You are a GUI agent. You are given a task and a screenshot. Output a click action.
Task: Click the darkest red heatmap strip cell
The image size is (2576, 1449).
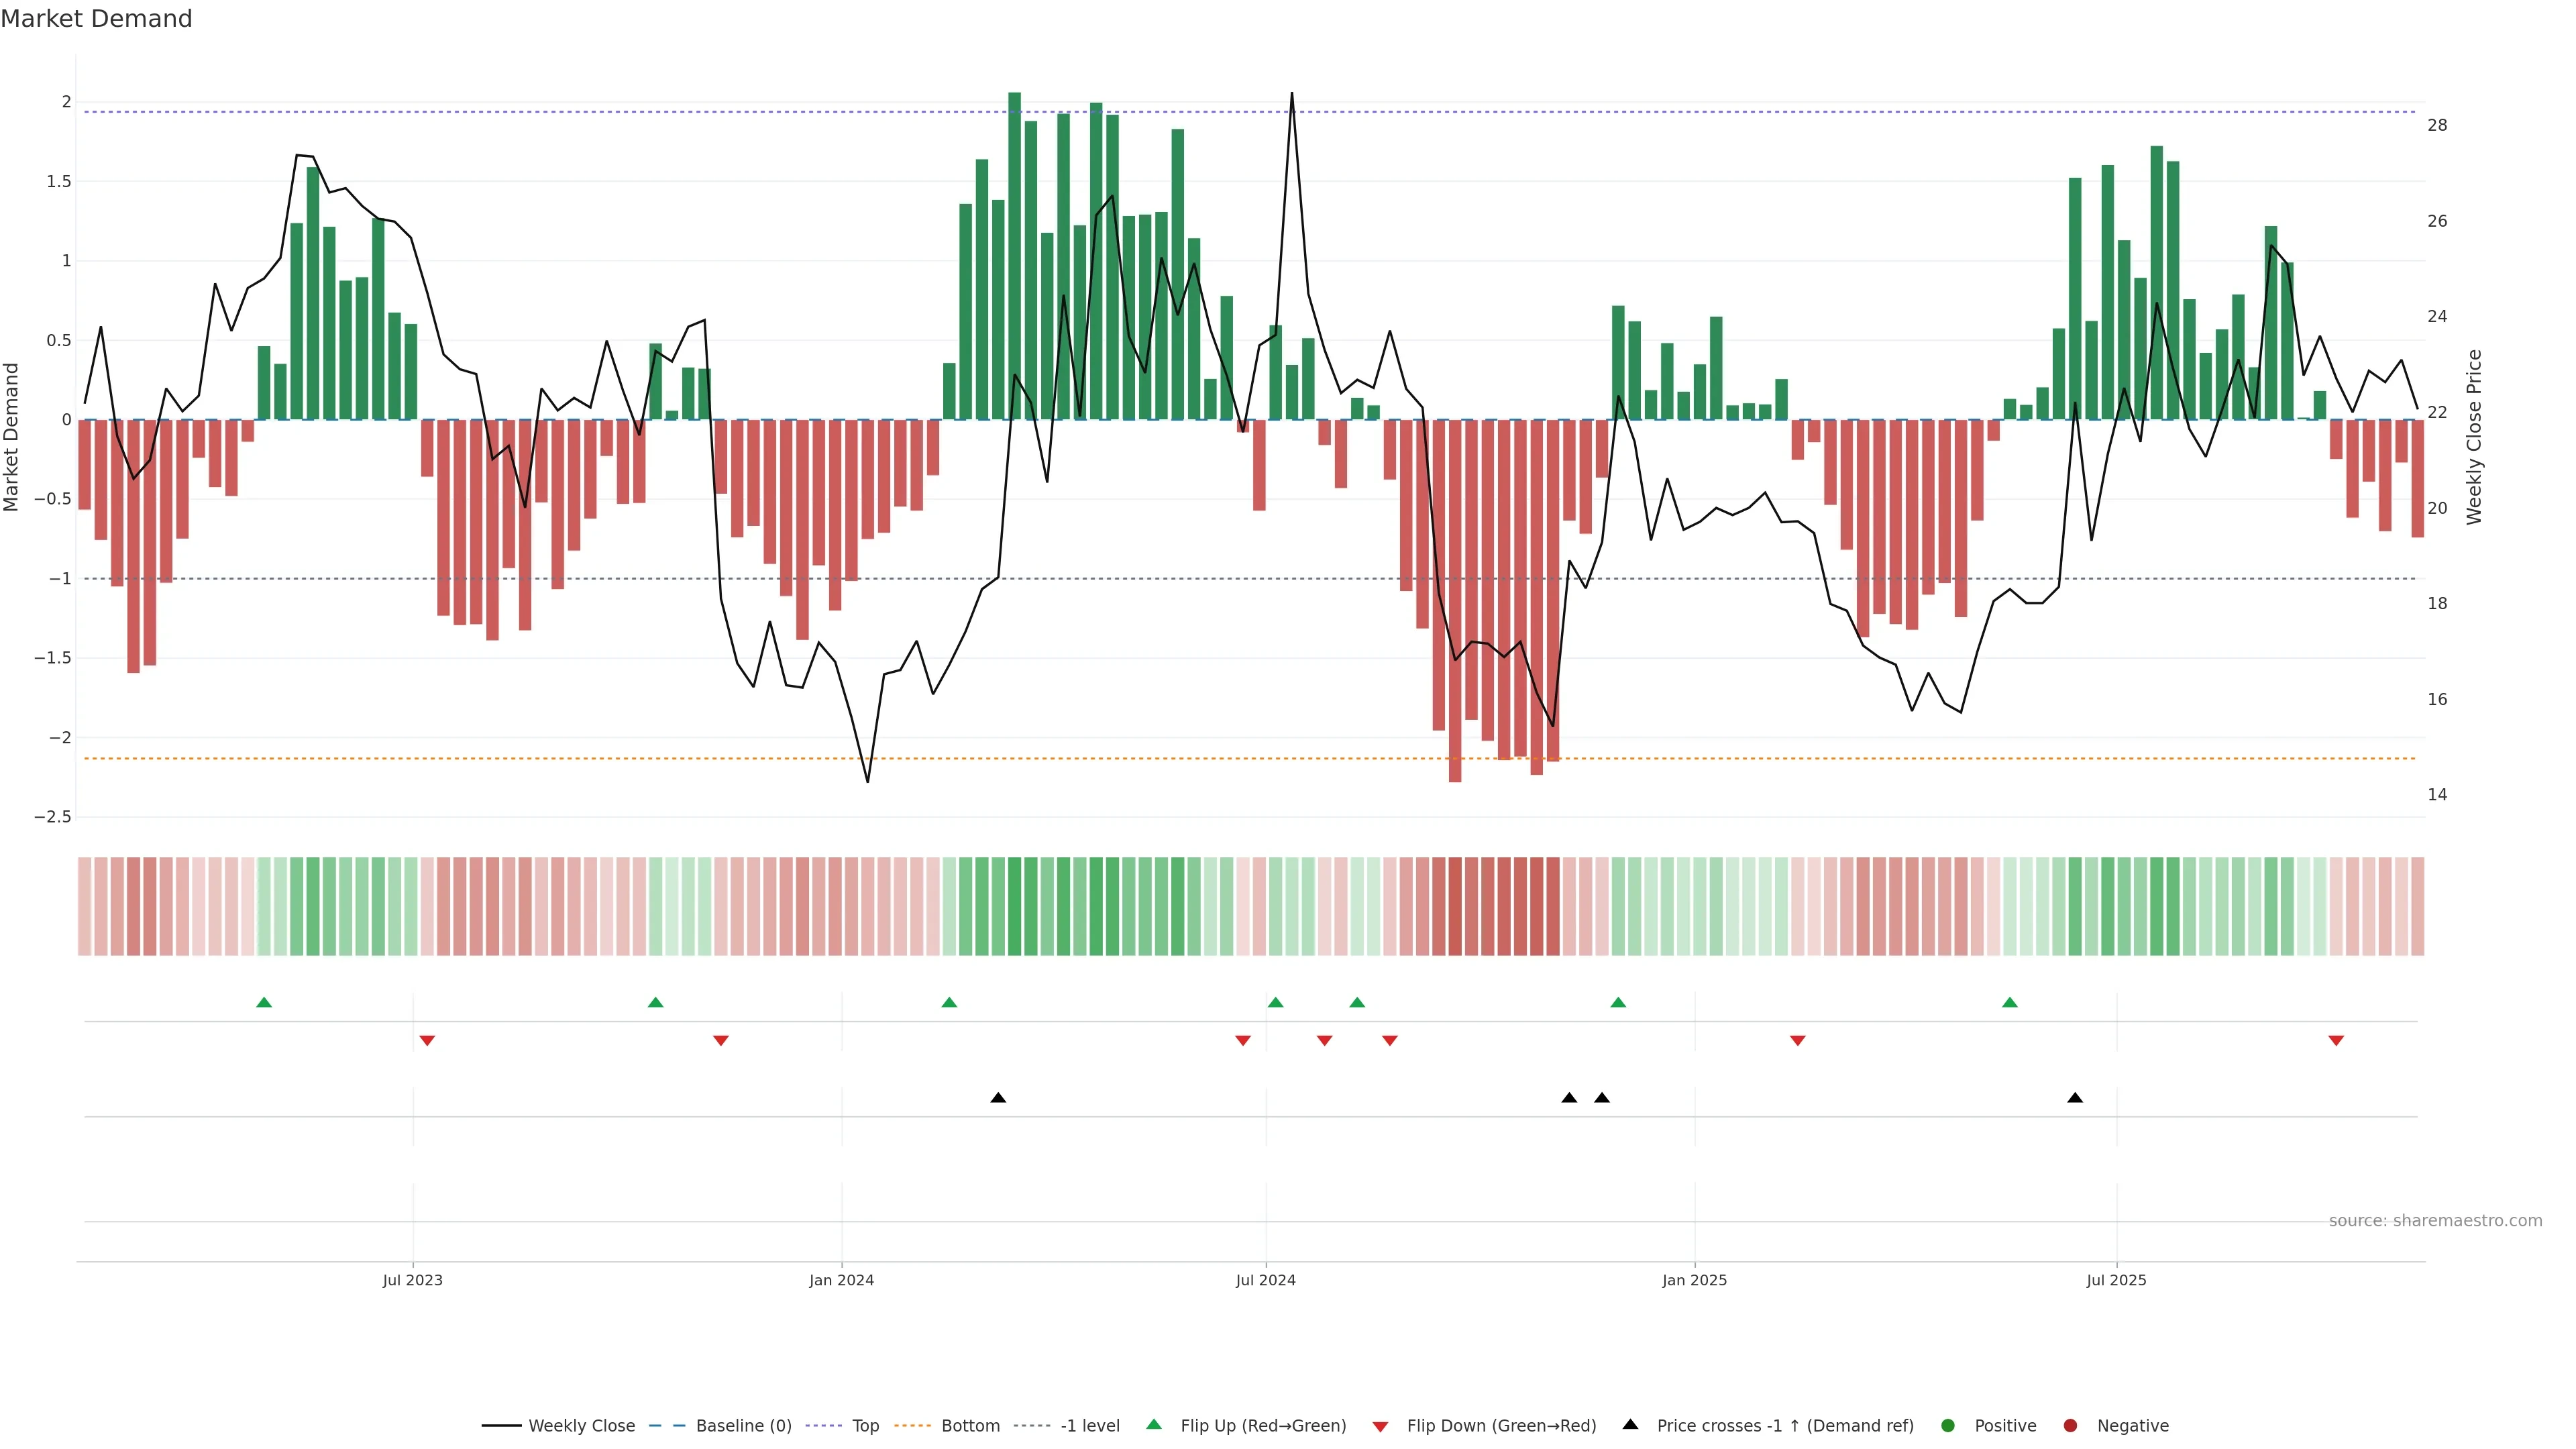(x=1455, y=906)
